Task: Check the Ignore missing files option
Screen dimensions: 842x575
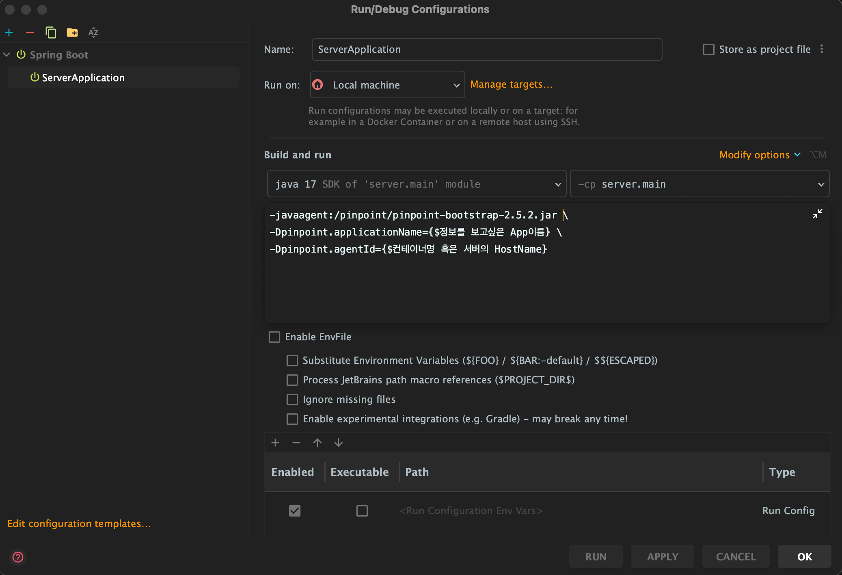Action: 292,400
